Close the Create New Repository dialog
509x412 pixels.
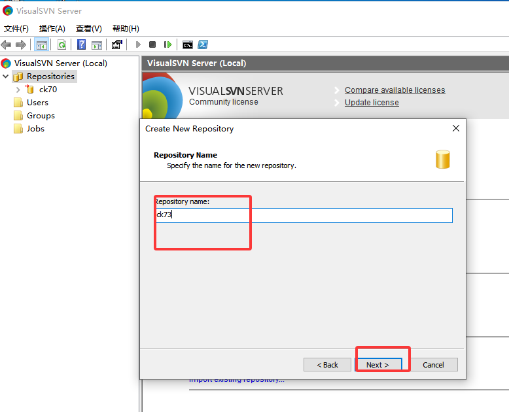[x=456, y=128]
